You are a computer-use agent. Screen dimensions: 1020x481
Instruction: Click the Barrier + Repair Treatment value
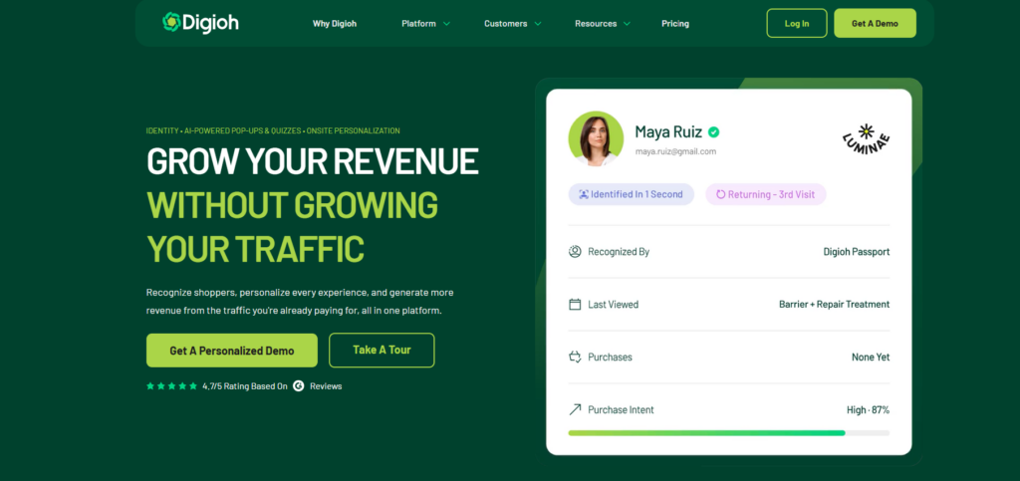click(x=834, y=304)
